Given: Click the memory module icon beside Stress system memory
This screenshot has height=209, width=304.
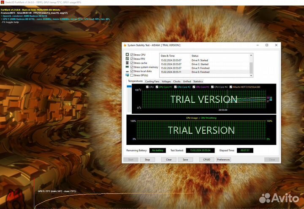Looking at the screenshot, I should (127, 67).
